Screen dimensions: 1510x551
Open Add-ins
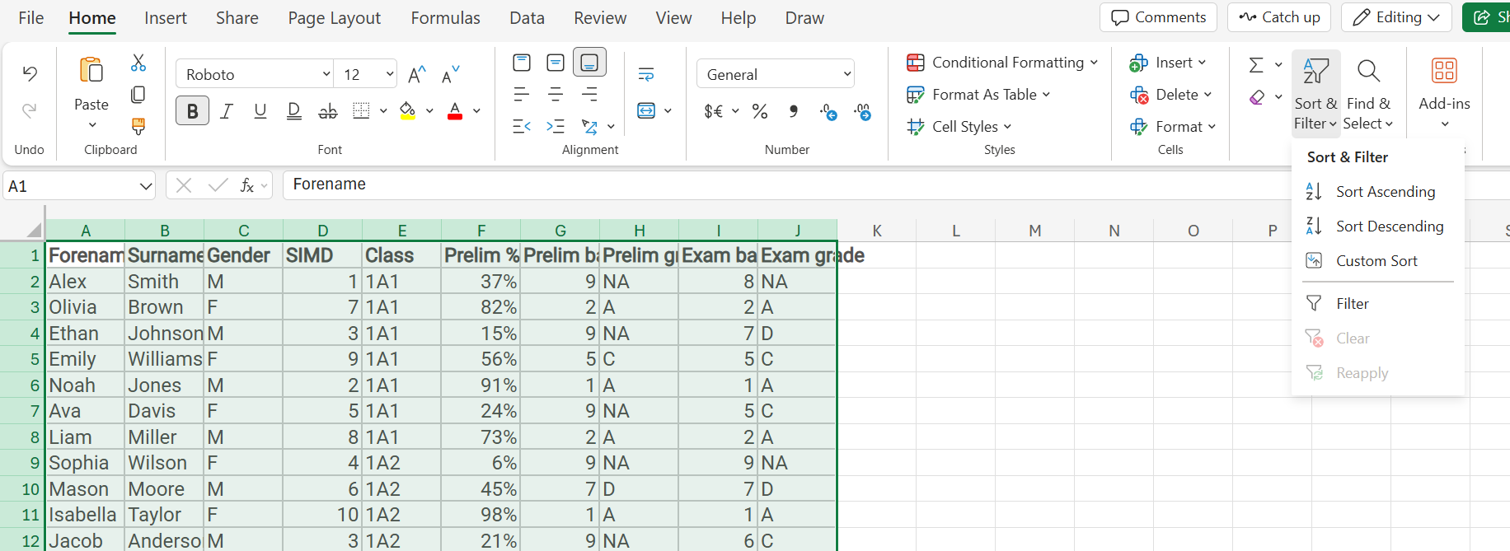[1444, 92]
